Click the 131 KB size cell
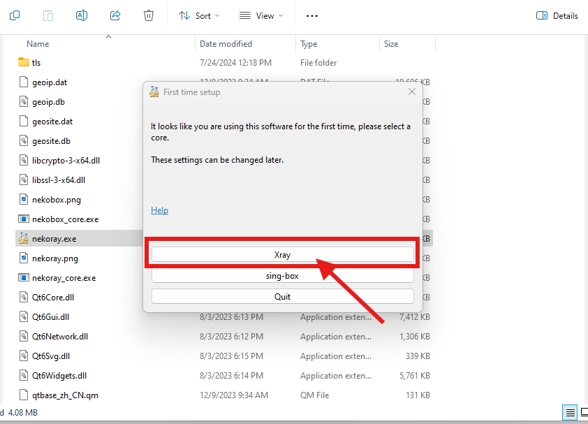The height and width of the screenshot is (424, 588). point(418,395)
